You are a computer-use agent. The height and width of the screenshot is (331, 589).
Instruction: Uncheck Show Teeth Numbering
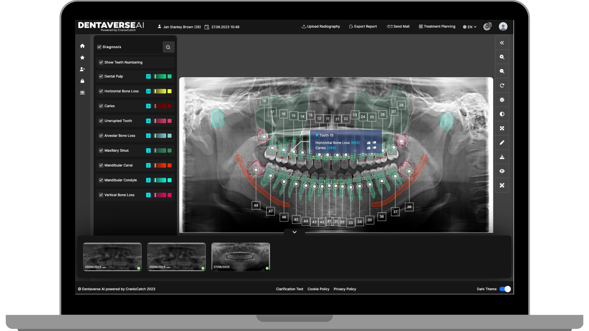coord(101,62)
